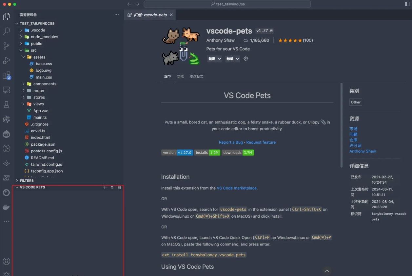This screenshot has height=276, width=412.
Task: Open the 市场 resource link
Action: (353, 129)
